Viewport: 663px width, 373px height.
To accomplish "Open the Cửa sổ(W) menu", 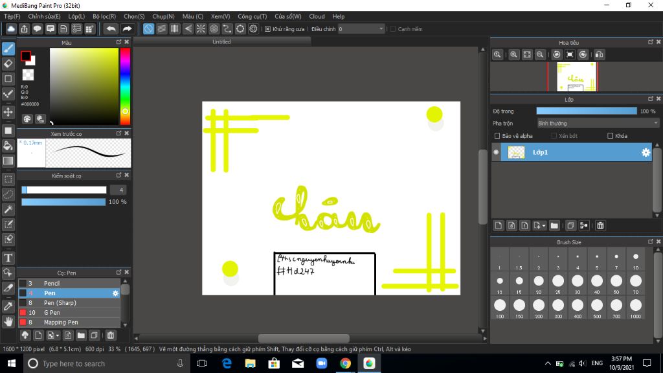I will click(x=288, y=16).
